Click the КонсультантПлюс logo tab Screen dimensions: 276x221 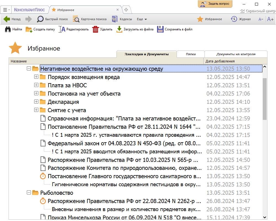pyautogui.click(x=30, y=10)
